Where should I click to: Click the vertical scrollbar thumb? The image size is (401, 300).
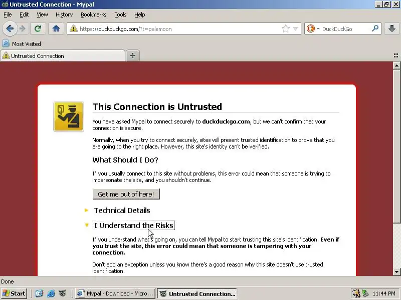[396, 145]
